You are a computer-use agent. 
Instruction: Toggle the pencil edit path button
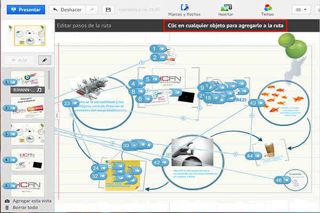[44, 60]
